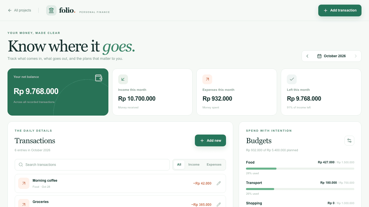Click the Morning coffee expense icon
Viewport: 369px width, 207px height.
[24, 183]
